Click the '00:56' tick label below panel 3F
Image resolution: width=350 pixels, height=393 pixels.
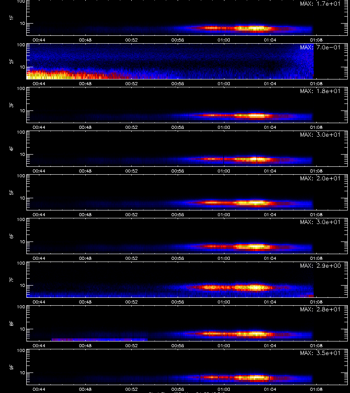(178, 128)
